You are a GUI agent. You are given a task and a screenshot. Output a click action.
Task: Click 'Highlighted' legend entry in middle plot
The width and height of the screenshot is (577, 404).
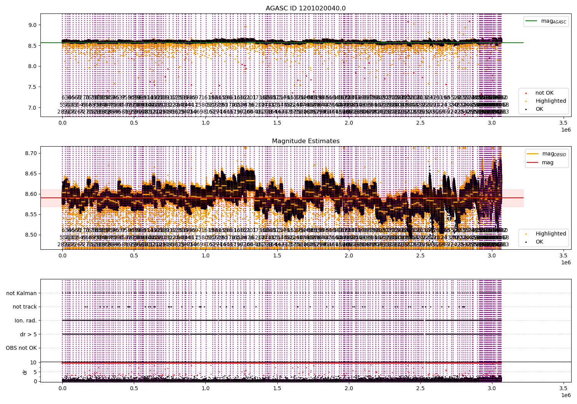click(550, 234)
